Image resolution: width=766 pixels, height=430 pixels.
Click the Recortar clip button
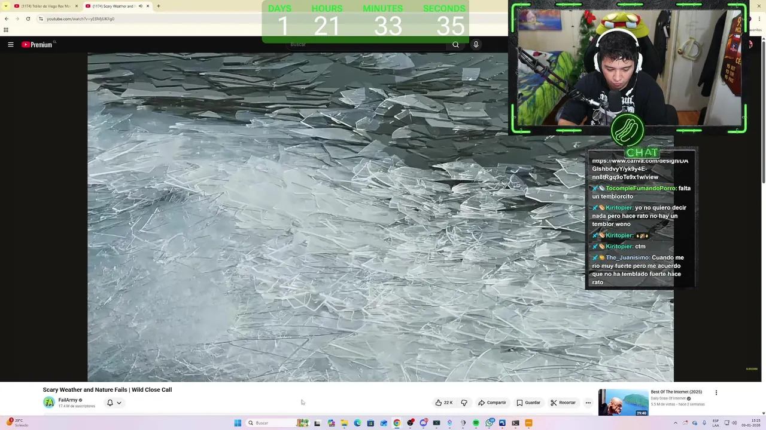563,403
